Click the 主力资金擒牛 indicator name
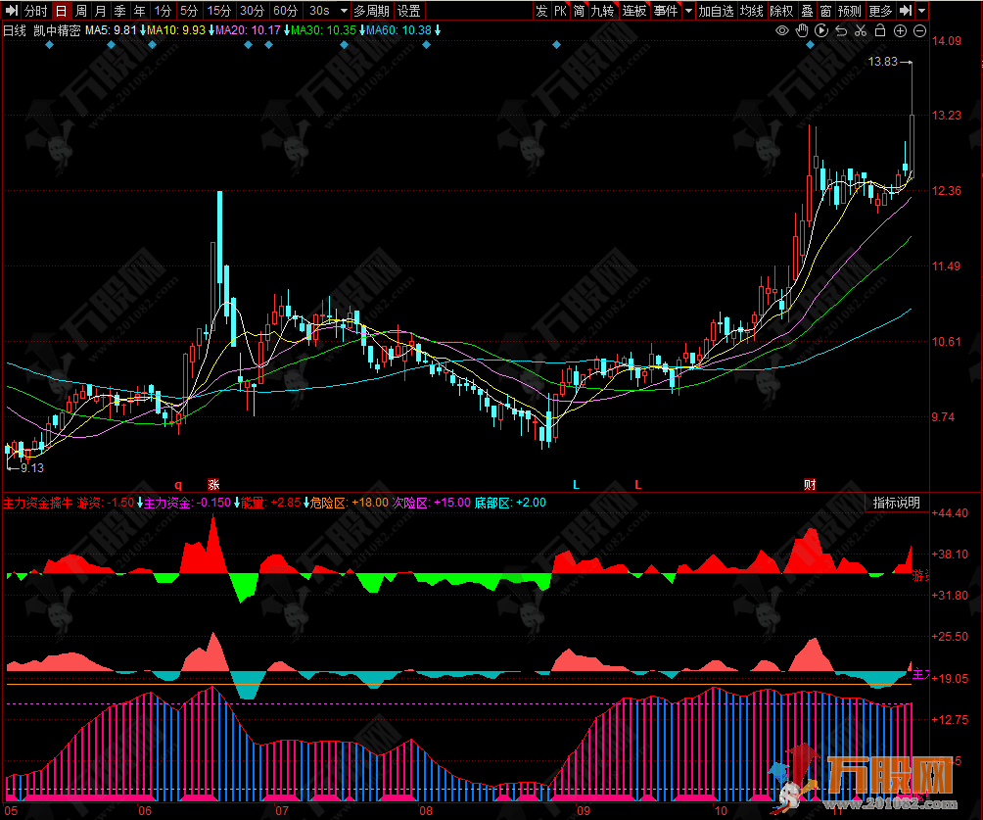This screenshot has width=983, height=820. coord(37,503)
